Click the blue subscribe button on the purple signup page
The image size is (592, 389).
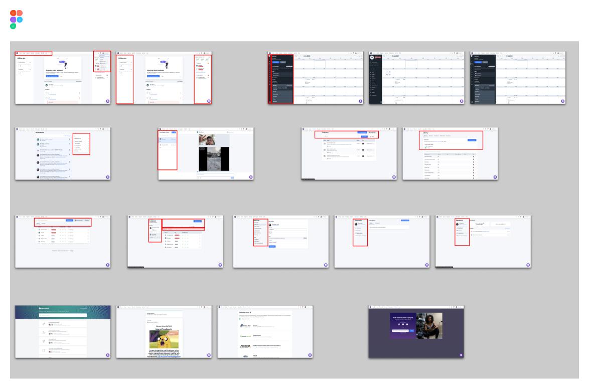click(412, 331)
